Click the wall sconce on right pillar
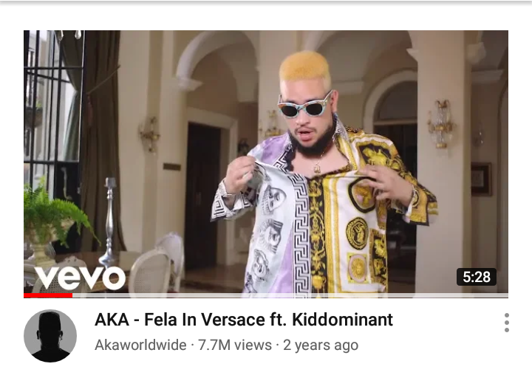This screenshot has height=378, width=532. [440, 124]
